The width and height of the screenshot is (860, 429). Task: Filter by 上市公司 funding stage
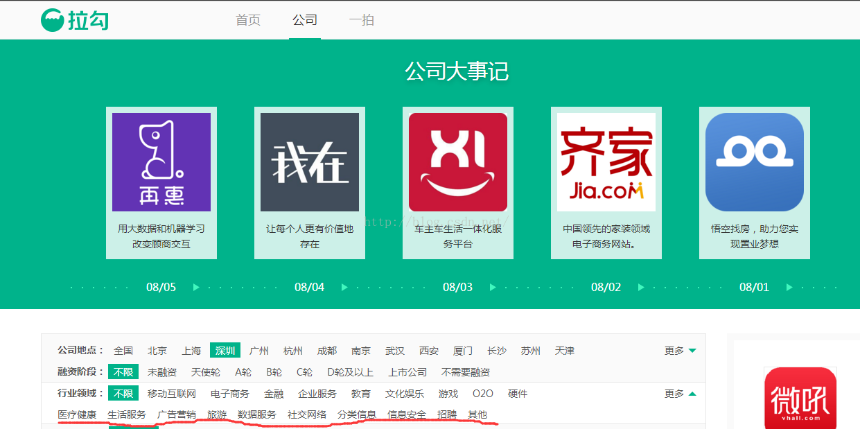tap(407, 372)
